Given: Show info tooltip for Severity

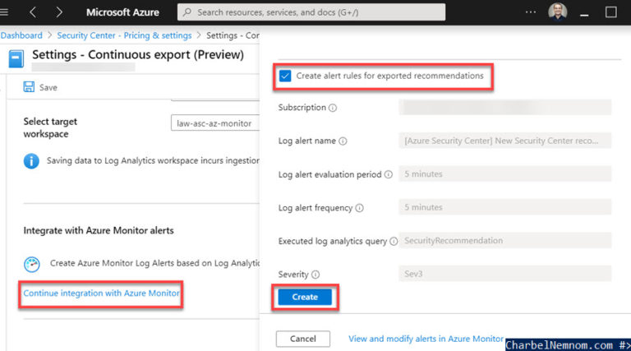Looking at the screenshot, I should (x=315, y=275).
